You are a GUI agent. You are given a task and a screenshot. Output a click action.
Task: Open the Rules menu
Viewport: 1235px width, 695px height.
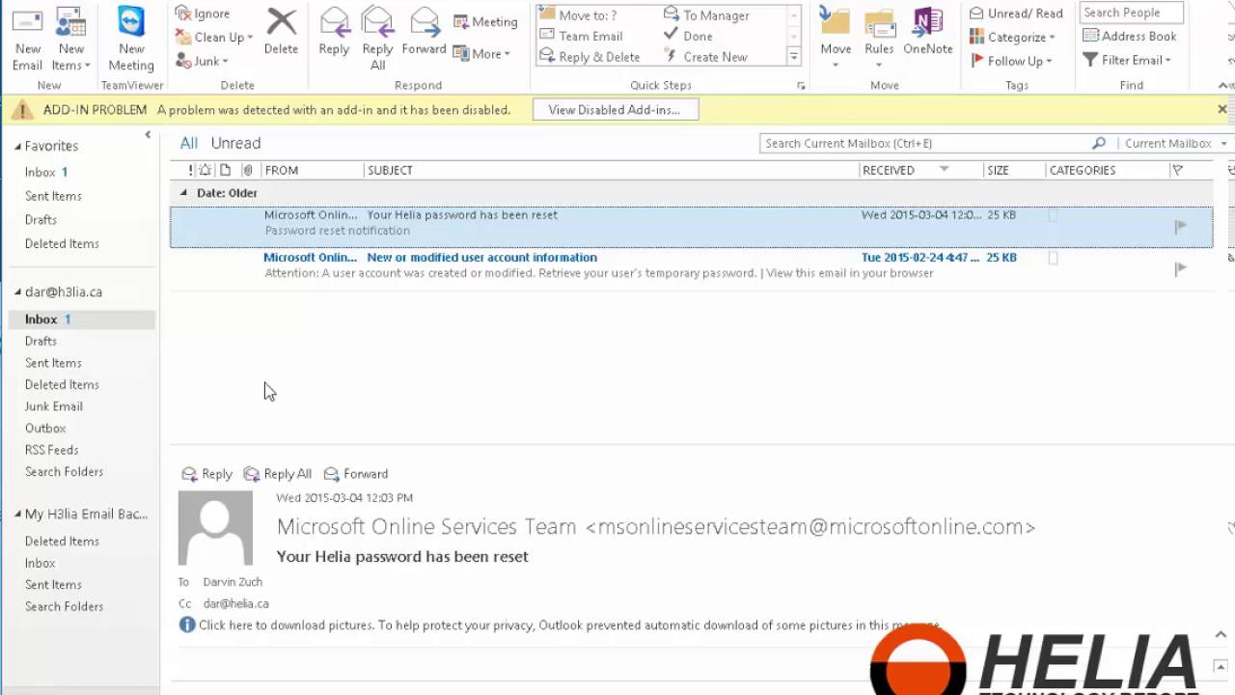pos(879,39)
